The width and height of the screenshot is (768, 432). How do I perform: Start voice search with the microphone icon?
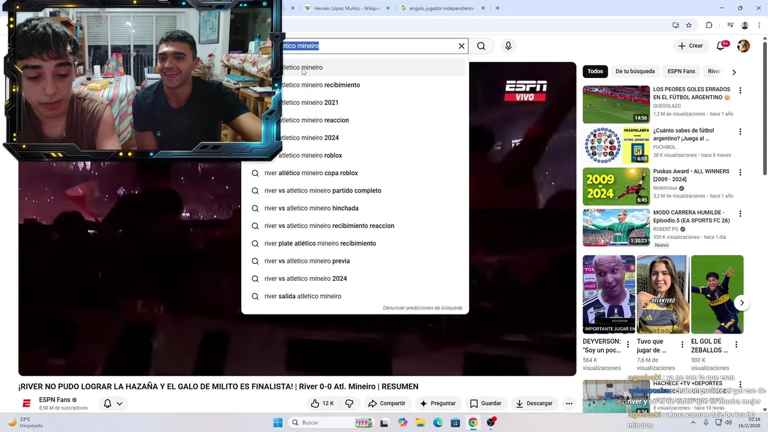(508, 46)
